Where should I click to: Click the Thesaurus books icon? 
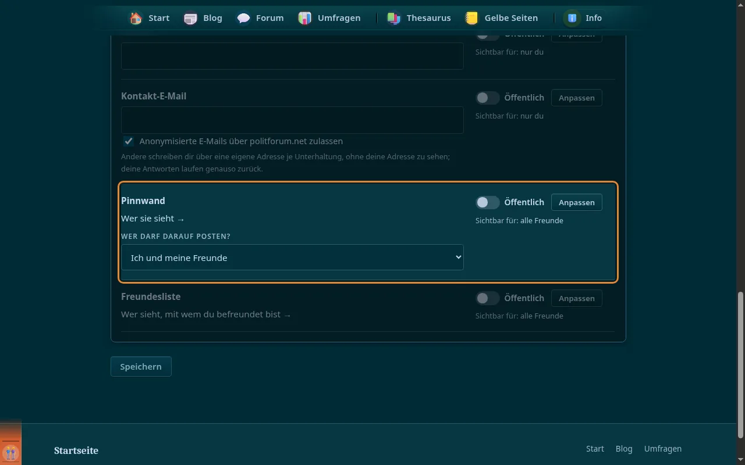[394, 18]
